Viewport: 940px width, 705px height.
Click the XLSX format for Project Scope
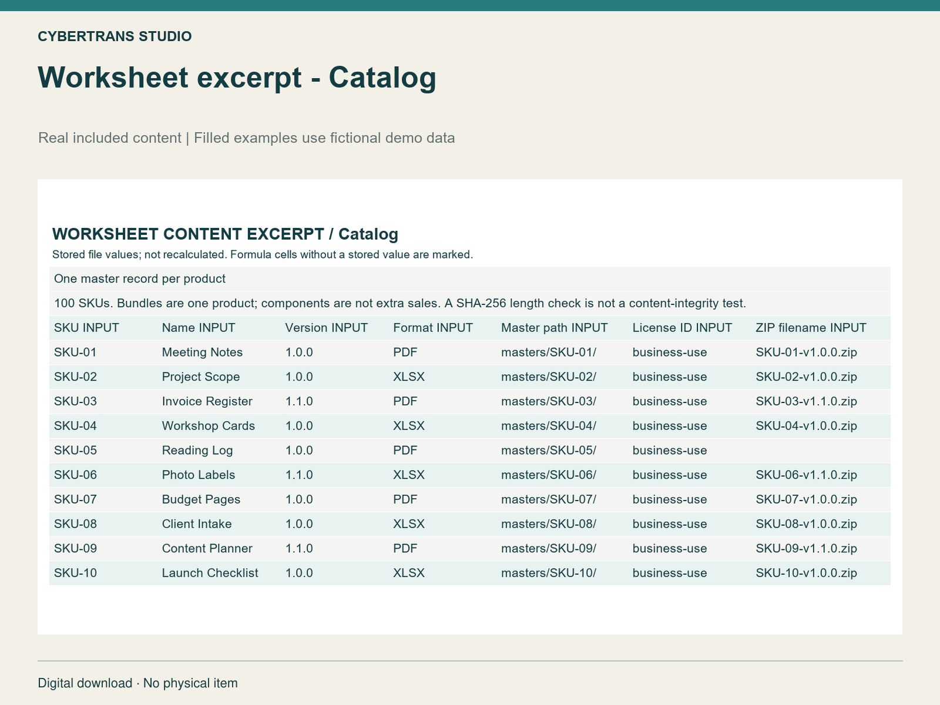pos(409,377)
